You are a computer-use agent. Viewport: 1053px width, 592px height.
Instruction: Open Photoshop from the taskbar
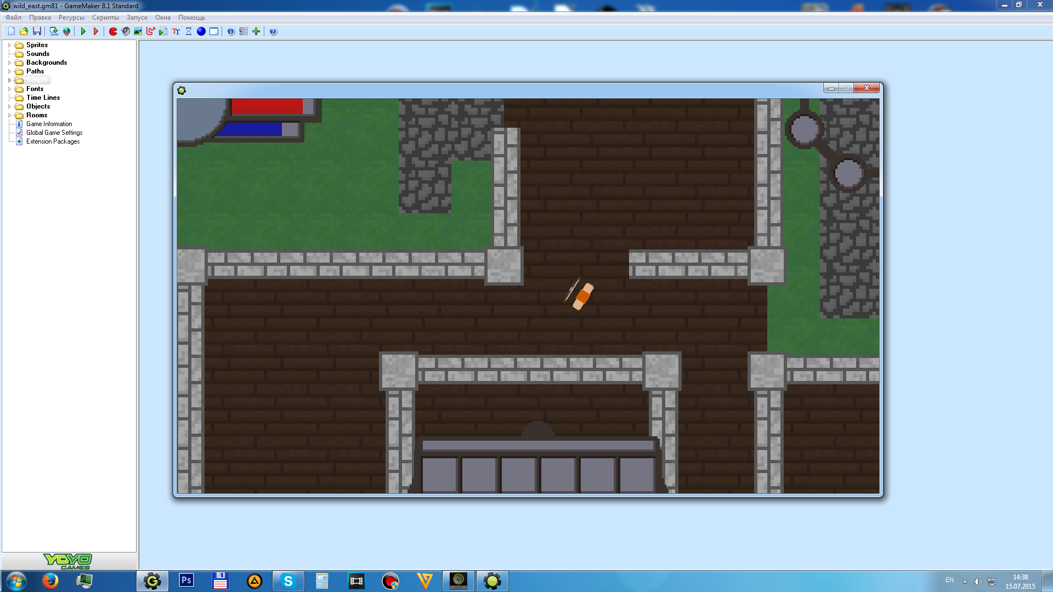(x=186, y=580)
